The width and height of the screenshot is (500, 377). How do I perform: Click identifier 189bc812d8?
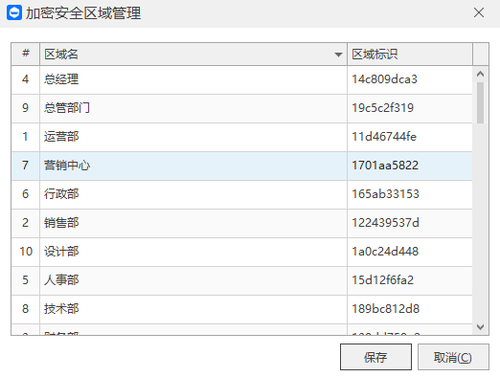[385, 309]
